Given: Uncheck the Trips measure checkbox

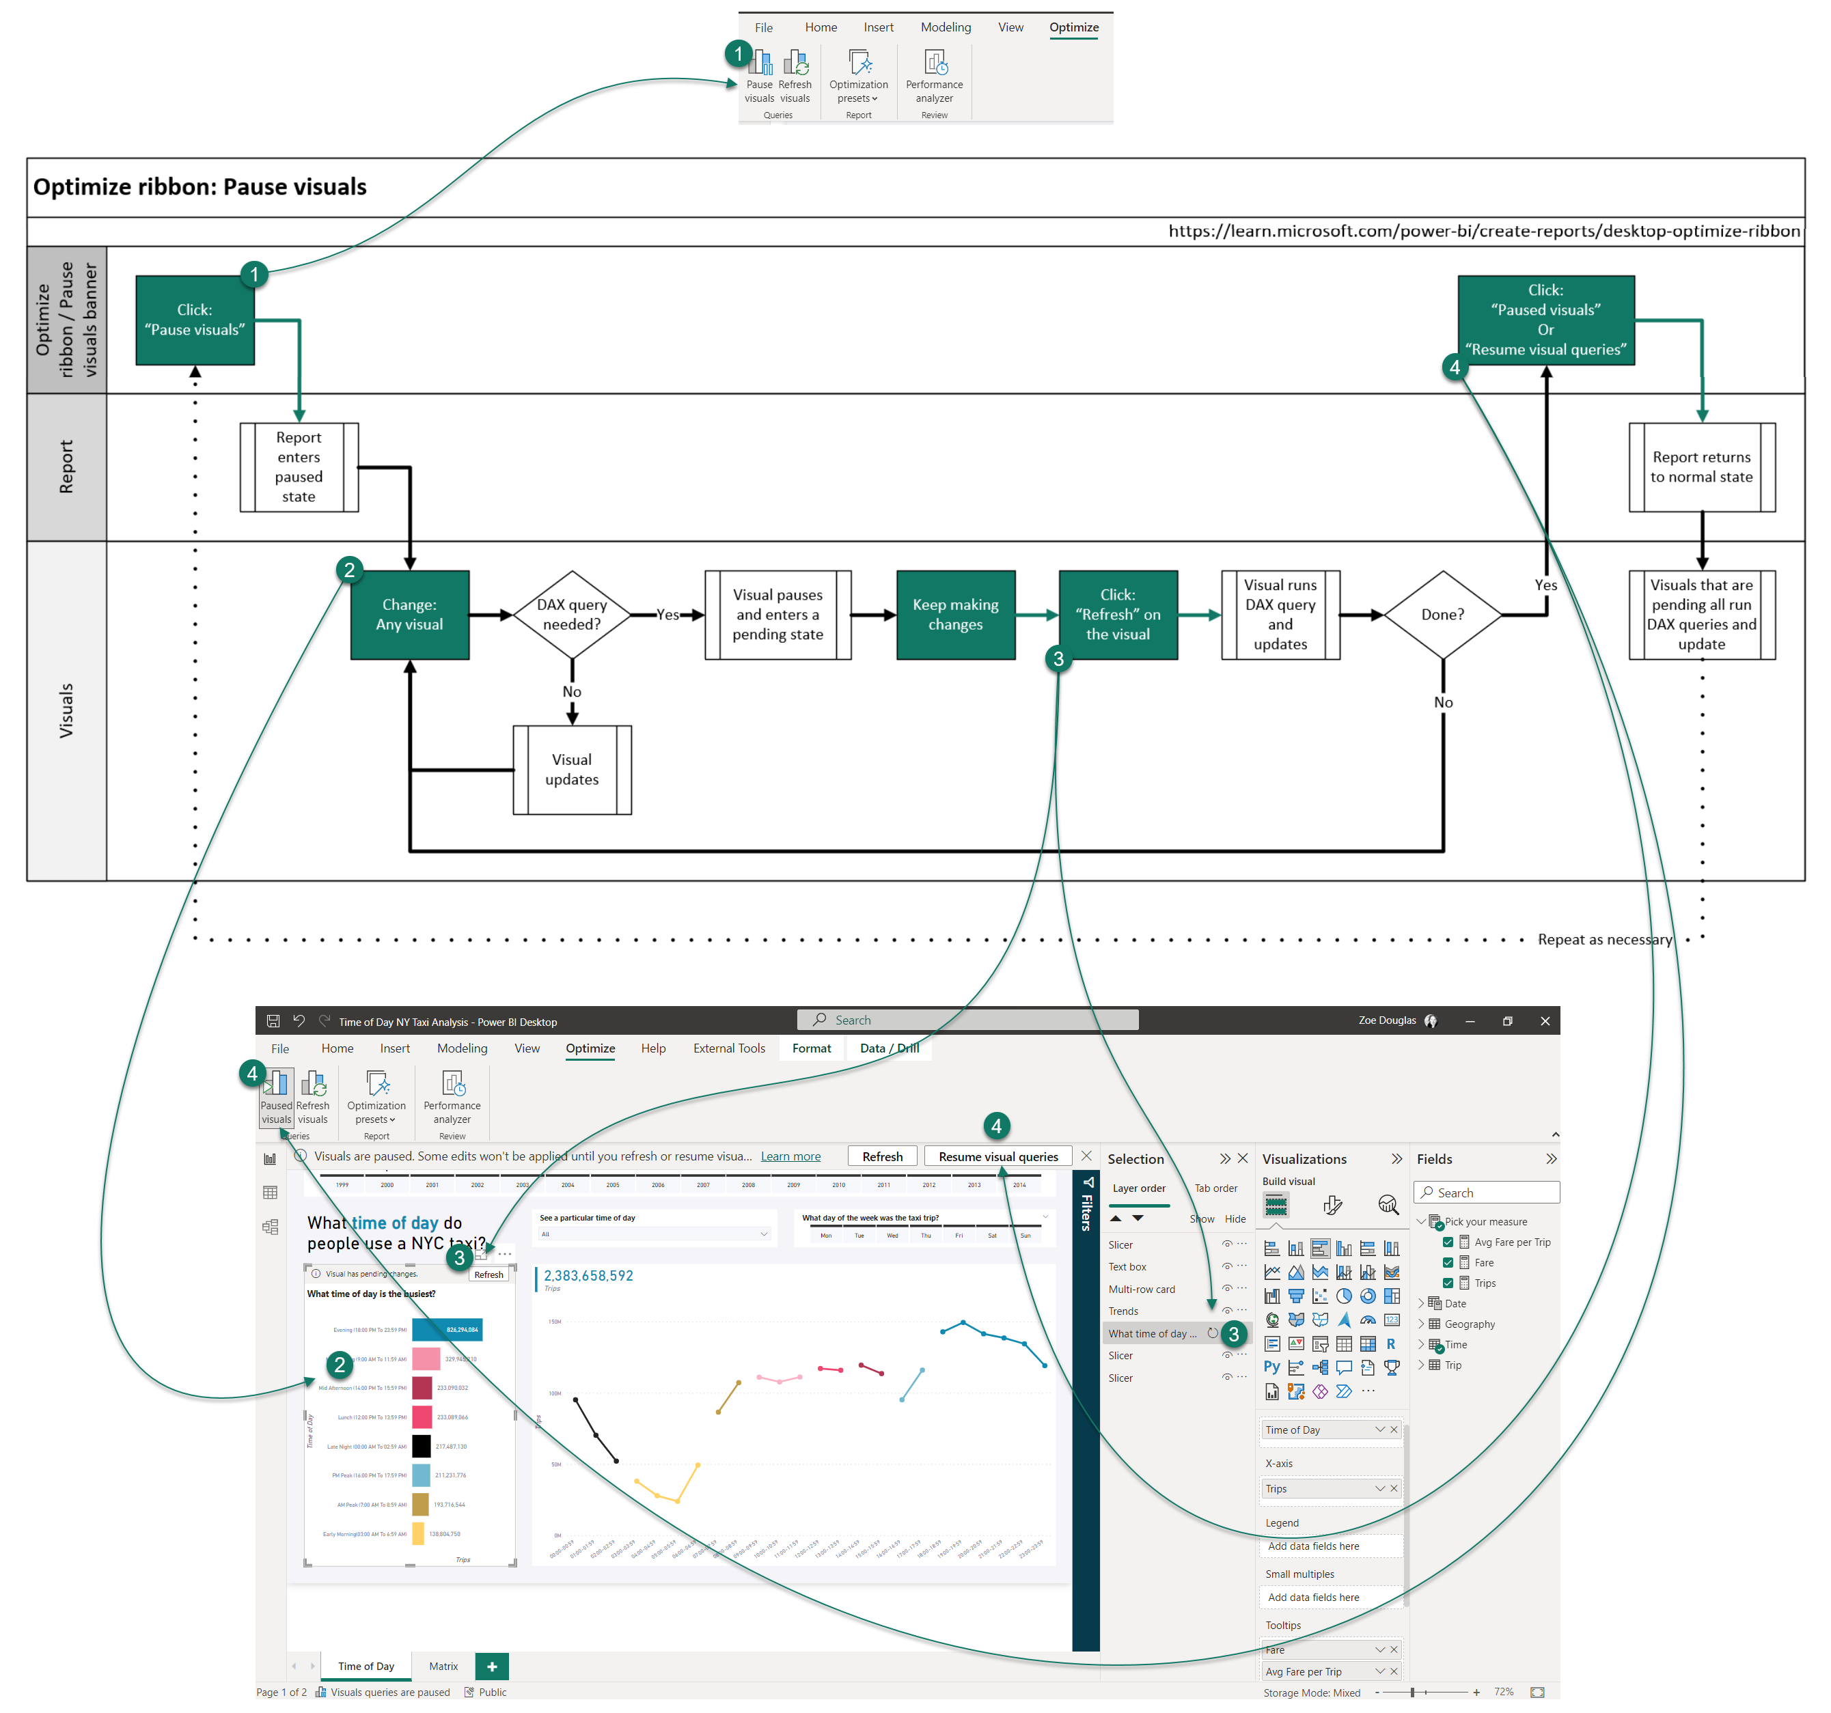Looking at the screenshot, I should coord(1448,1283).
